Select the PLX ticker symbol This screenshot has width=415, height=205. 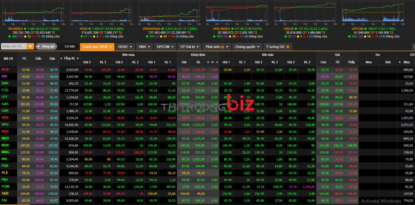point(5,173)
